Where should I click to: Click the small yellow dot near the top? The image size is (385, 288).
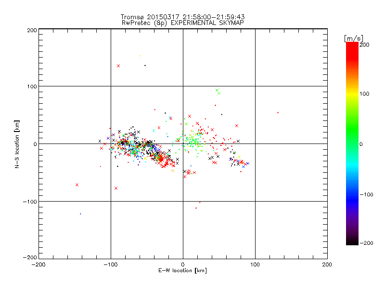[x=140, y=56]
